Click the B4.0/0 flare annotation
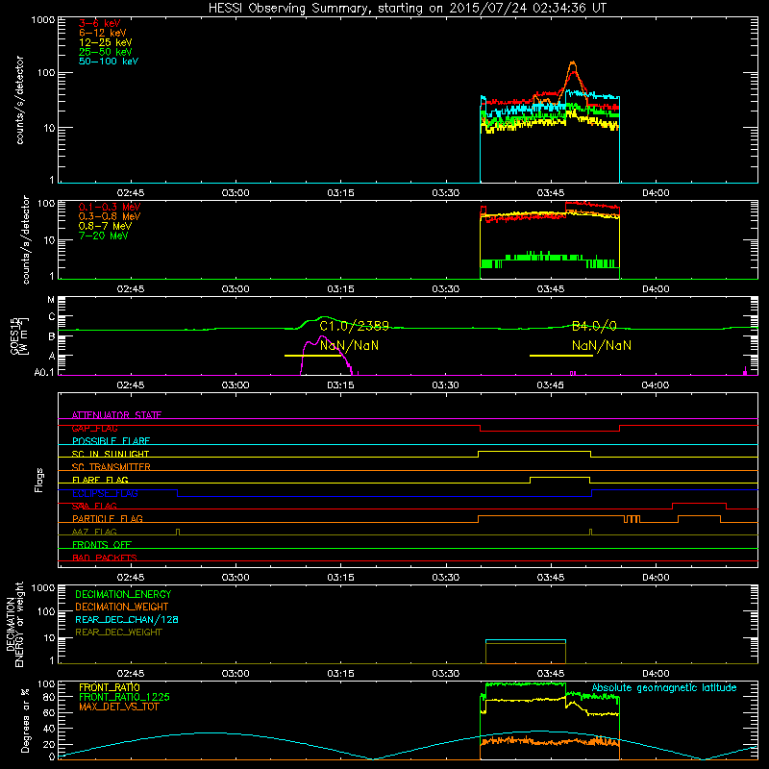The height and width of the screenshot is (769, 769). pyautogui.click(x=594, y=326)
